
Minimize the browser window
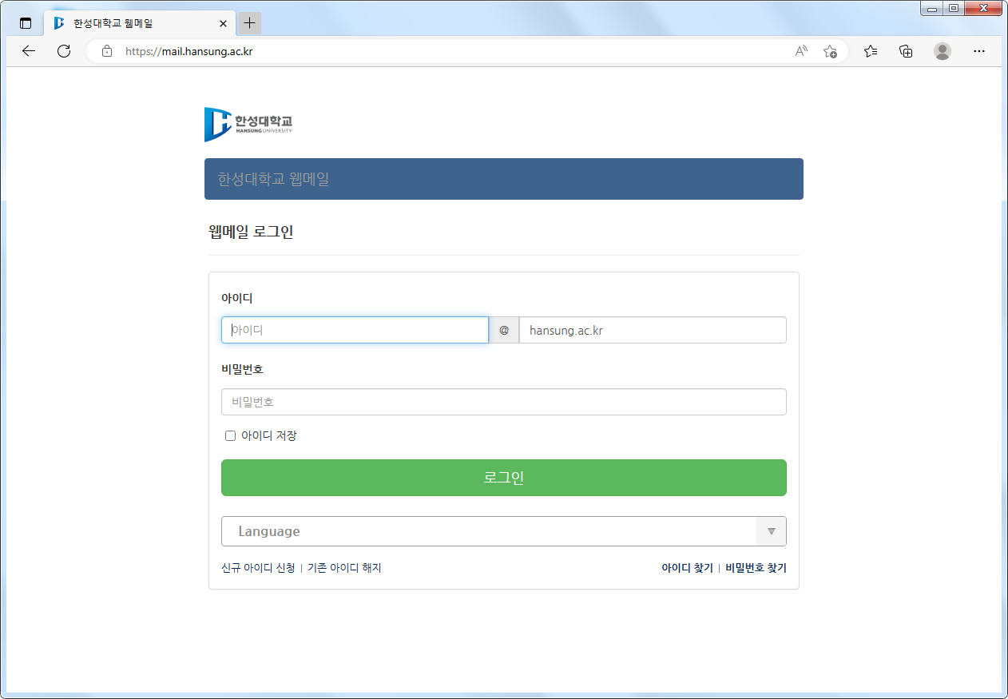(932, 8)
